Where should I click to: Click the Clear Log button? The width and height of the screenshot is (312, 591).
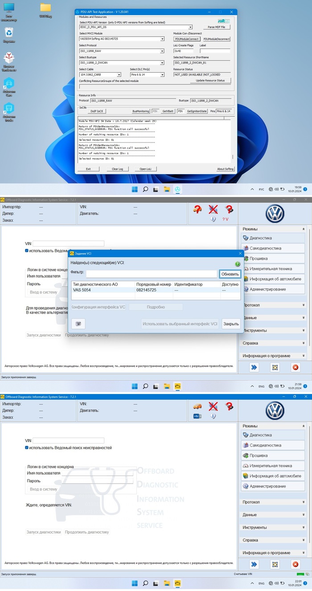[117, 169]
